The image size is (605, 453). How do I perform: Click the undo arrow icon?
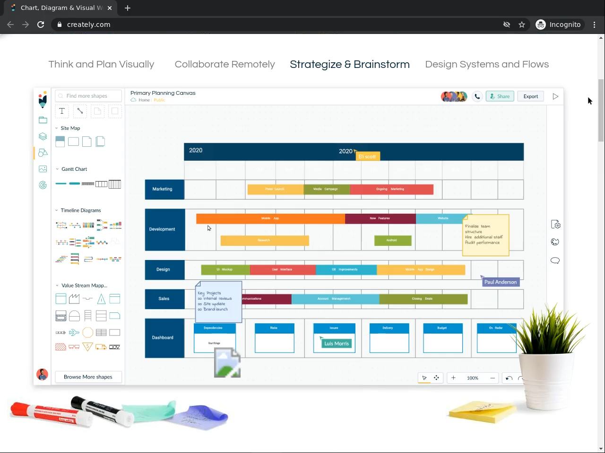[509, 378]
